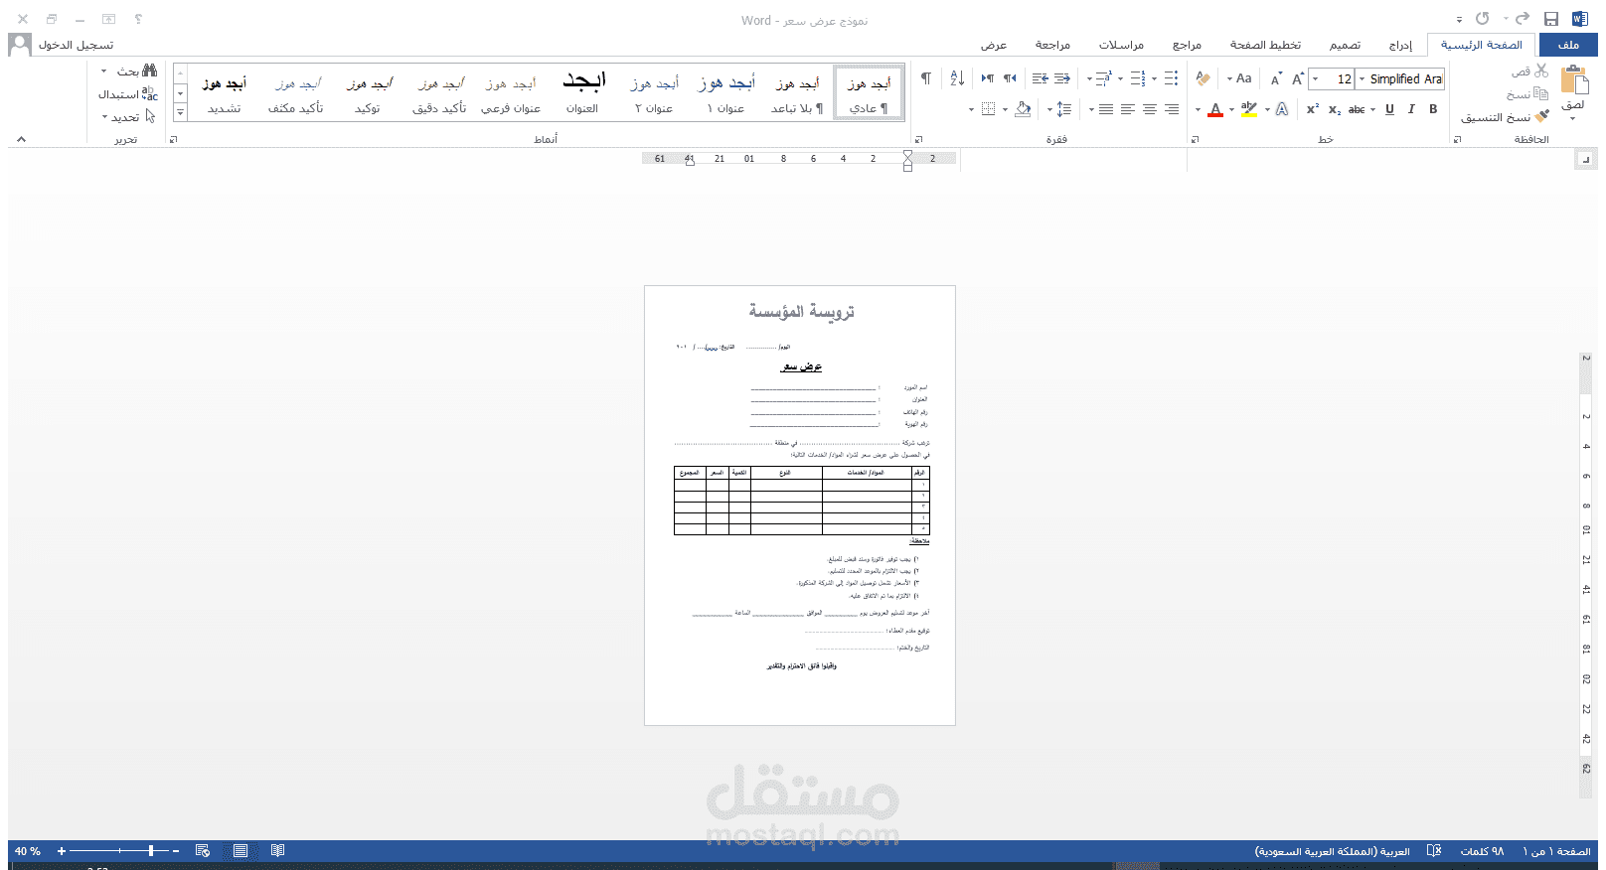This screenshot has width=1606, height=870.
Task: Open the font size 12 dropdown
Action: [1316, 79]
